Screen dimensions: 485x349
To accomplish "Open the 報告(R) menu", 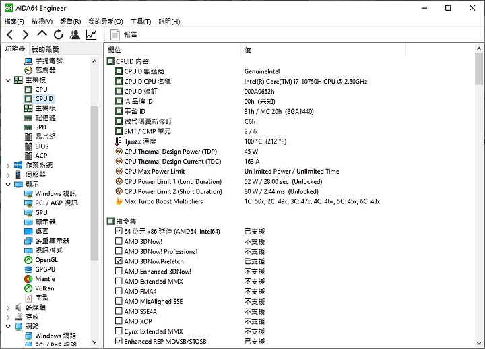I will [71, 22].
